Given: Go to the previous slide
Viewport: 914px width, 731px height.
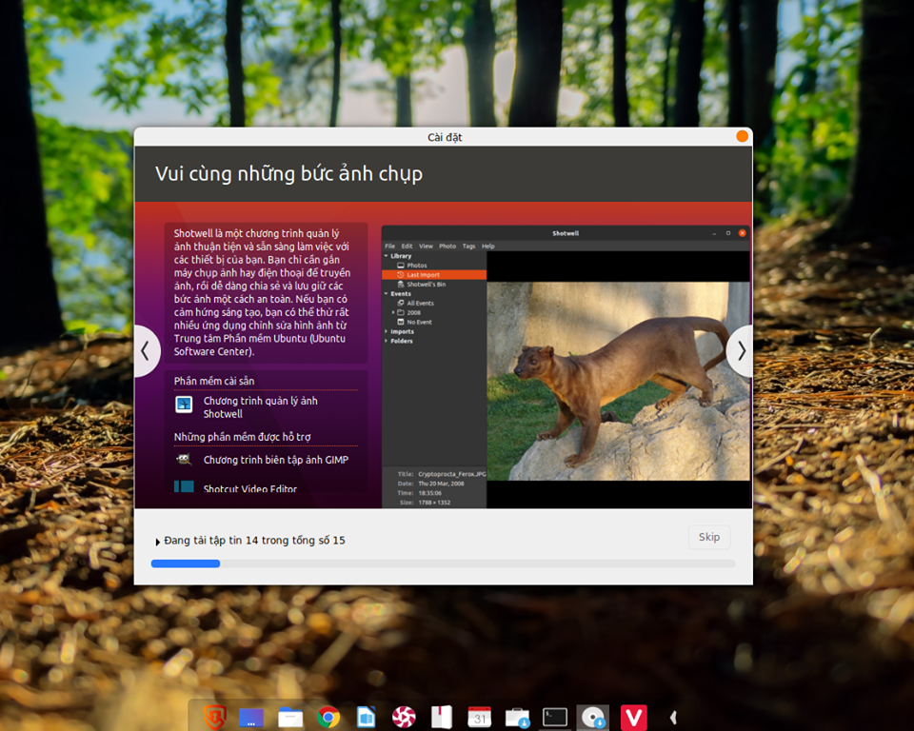Looking at the screenshot, I should click(146, 351).
